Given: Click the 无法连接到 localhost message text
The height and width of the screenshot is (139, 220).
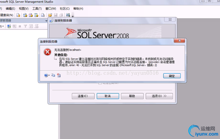Looking at the screenshot, I should click(x=68, y=50).
